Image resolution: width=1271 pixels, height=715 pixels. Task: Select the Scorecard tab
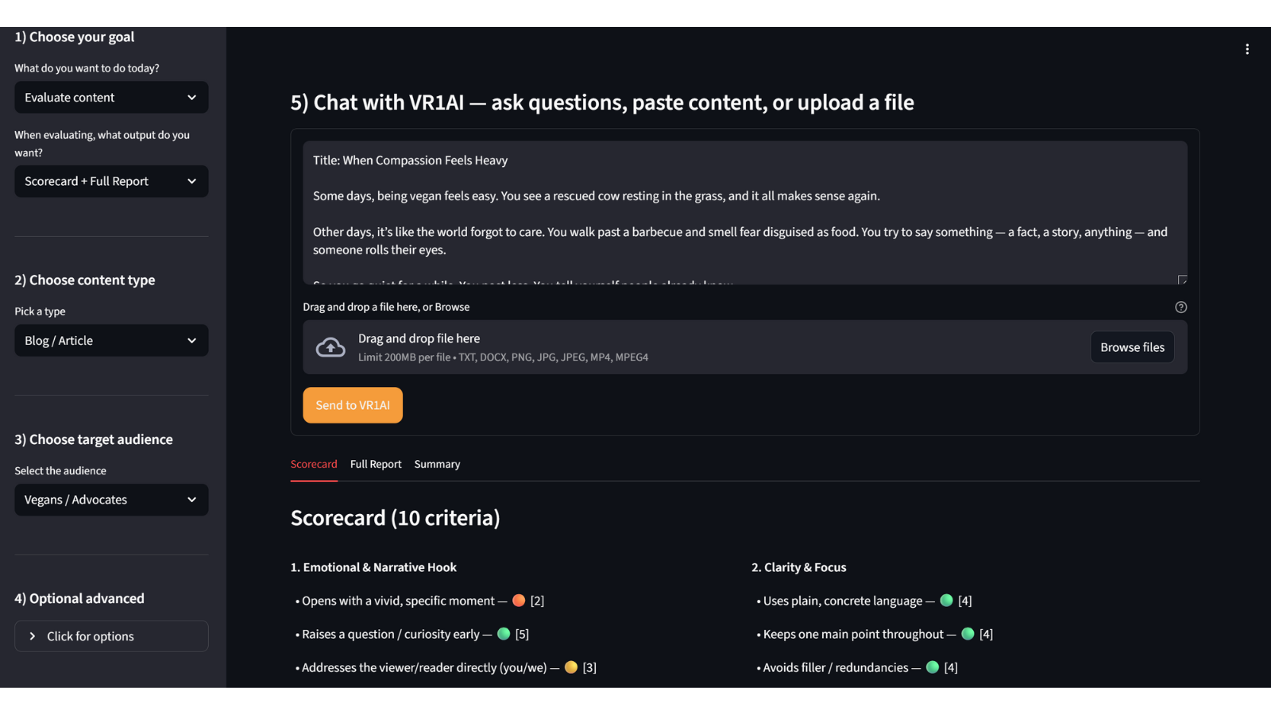314,464
